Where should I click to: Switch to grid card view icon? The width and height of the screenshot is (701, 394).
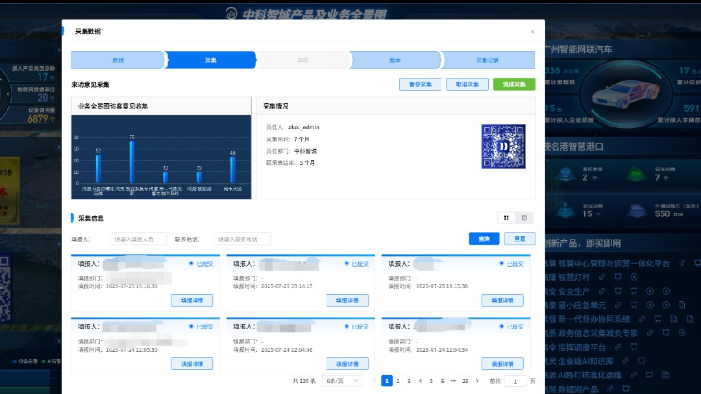(506, 217)
